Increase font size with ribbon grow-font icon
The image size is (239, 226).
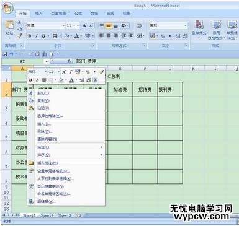84,25
